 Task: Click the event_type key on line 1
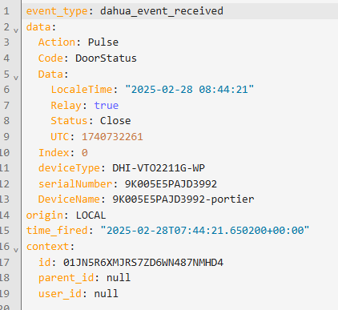(x=57, y=11)
